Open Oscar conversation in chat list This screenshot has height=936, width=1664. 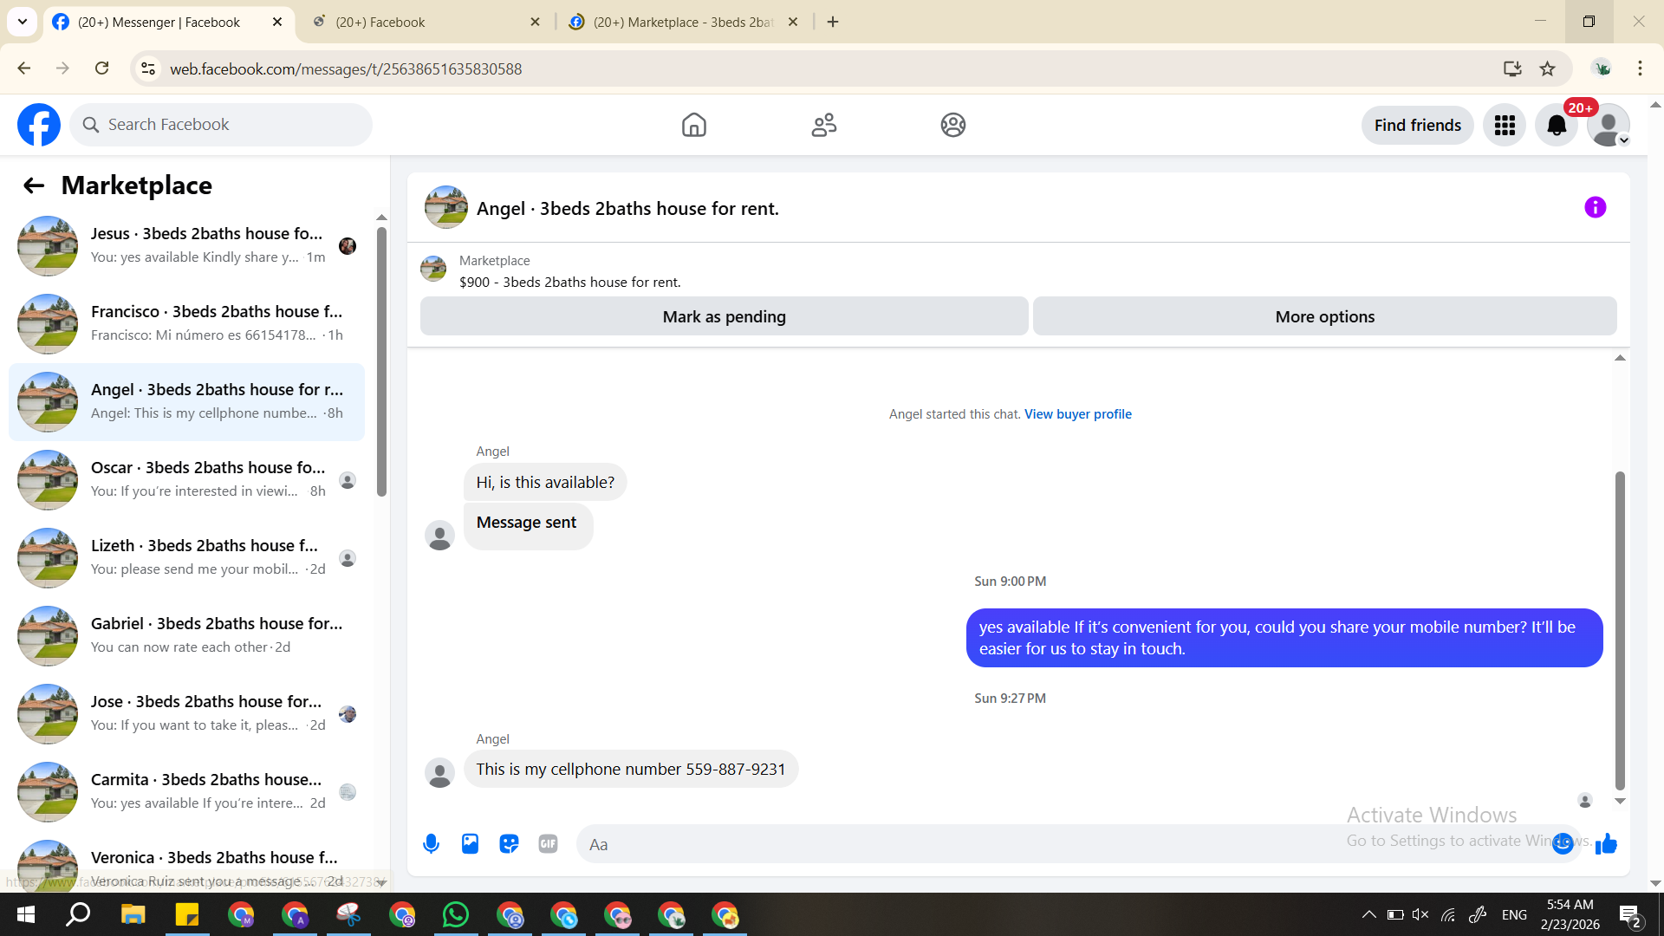coord(186,480)
